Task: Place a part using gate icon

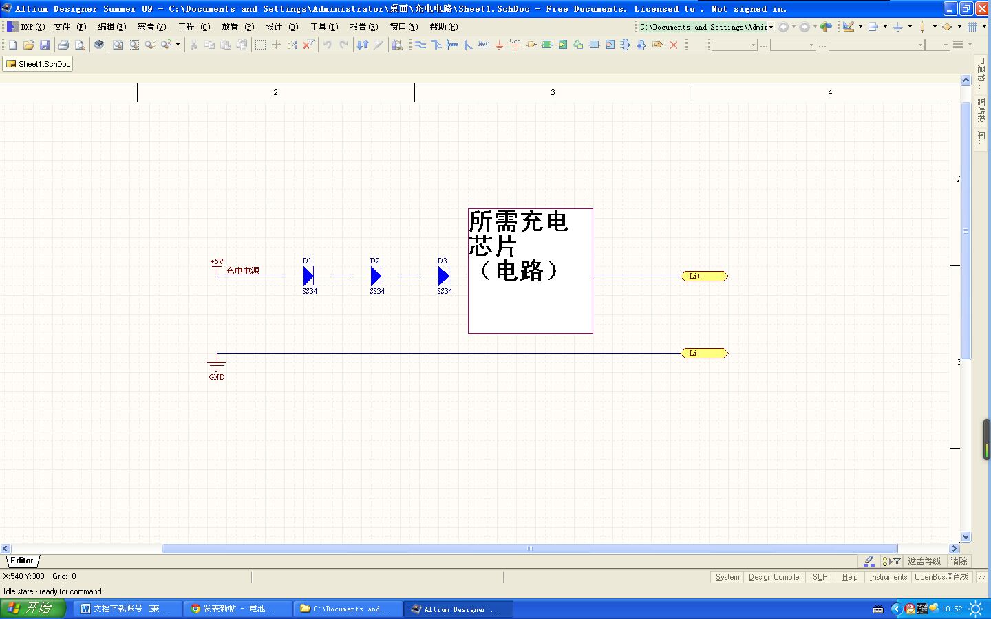Action: tap(531, 45)
